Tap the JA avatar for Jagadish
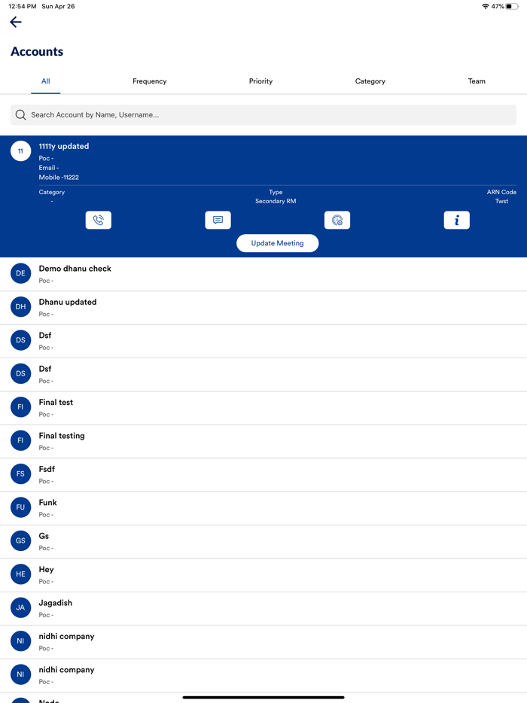This screenshot has width=527, height=703. [x=20, y=607]
